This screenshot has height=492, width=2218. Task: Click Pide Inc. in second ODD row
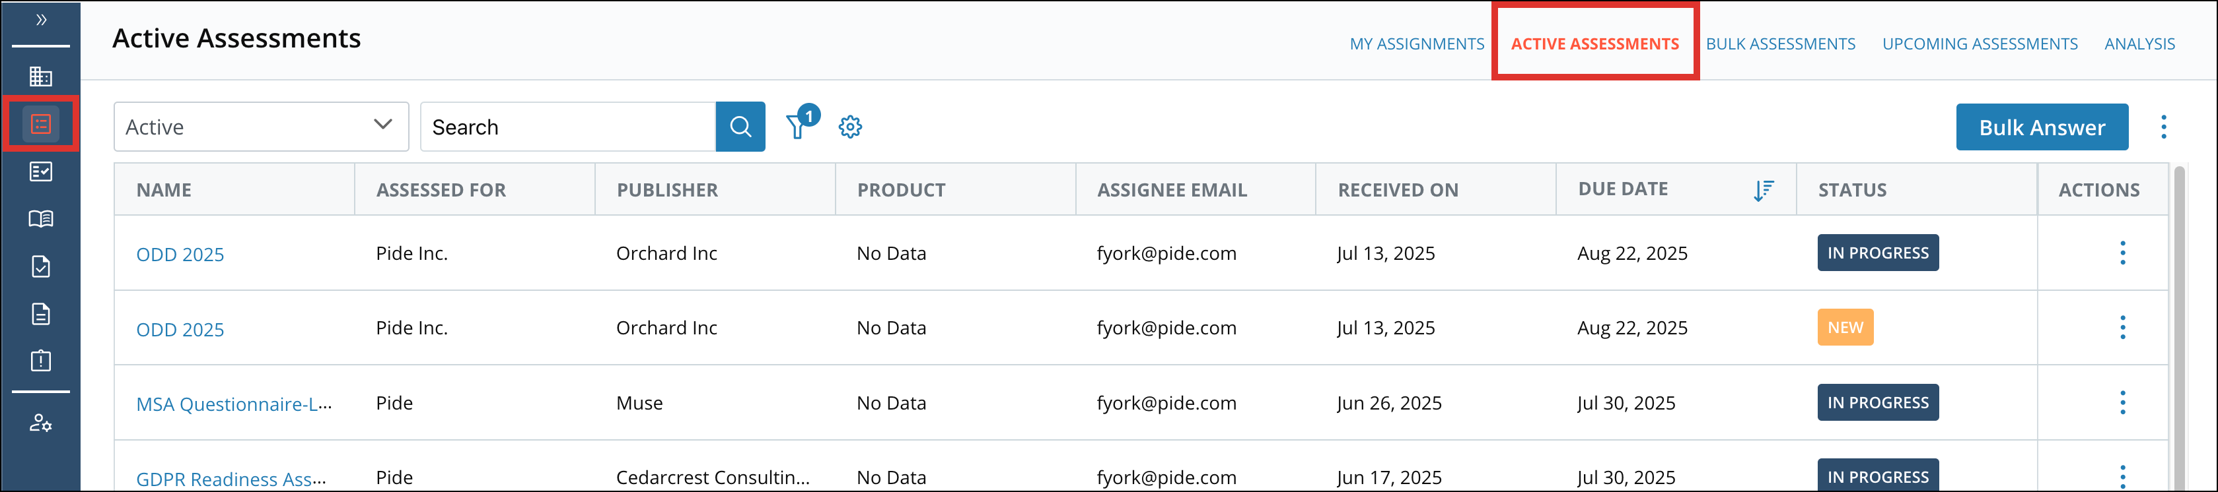411,328
